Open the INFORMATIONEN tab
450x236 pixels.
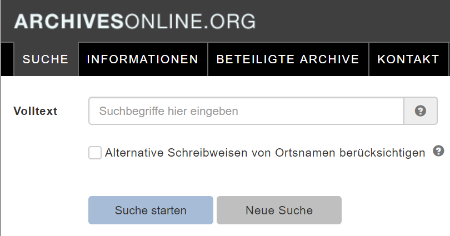[x=143, y=59]
